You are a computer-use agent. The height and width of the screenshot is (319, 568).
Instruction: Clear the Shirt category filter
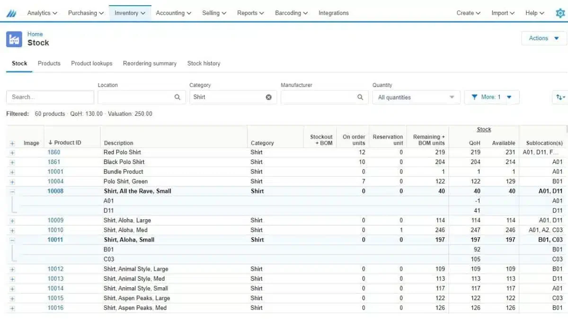tap(268, 97)
